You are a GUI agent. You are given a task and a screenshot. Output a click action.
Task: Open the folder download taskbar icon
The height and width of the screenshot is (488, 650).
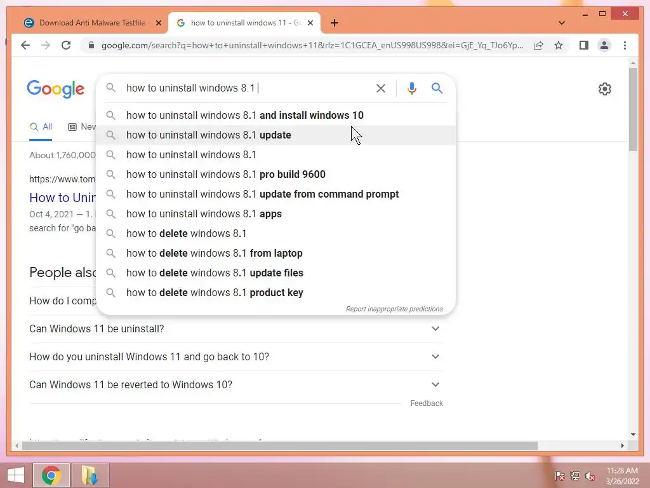90,475
